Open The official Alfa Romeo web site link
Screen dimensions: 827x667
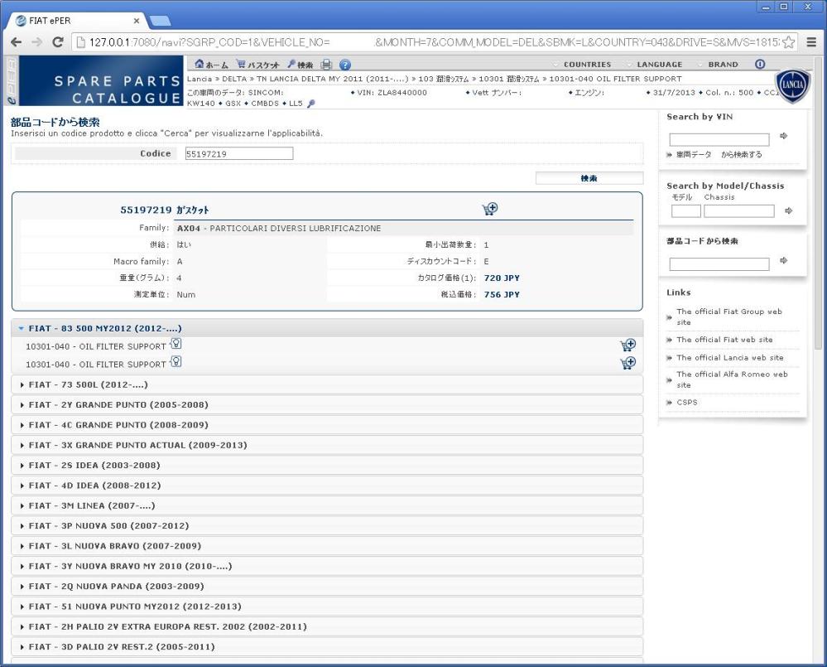tap(732, 379)
